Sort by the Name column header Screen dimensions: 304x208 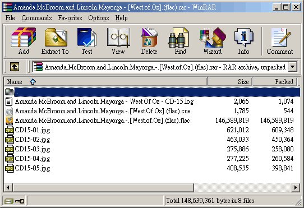pos(105,82)
